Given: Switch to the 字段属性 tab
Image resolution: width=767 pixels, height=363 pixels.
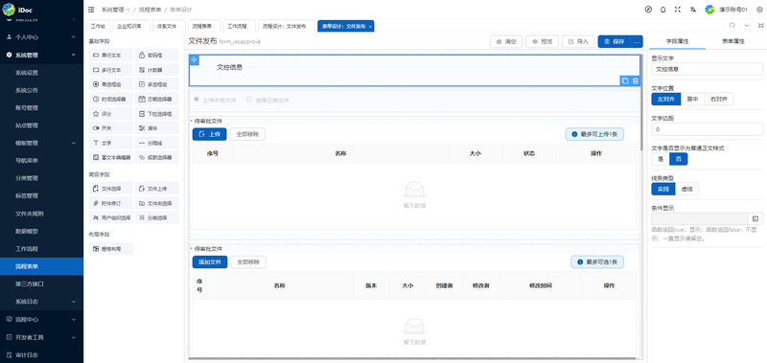Looking at the screenshot, I should click(x=678, y=41).
